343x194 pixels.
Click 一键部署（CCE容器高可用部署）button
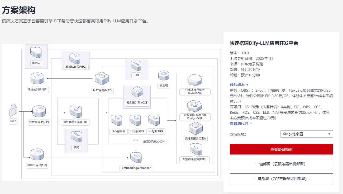click(x=282, y=179)
